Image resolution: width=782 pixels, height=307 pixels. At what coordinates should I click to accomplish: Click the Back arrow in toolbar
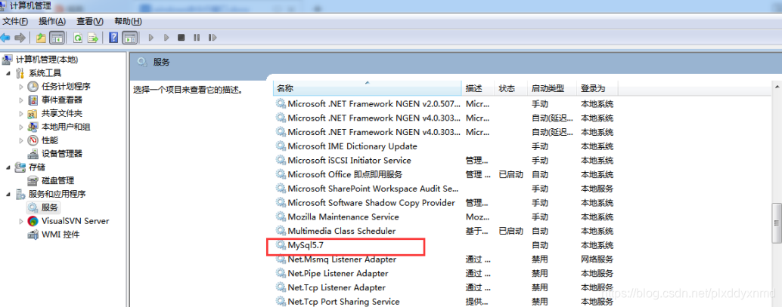coord(5,38)
